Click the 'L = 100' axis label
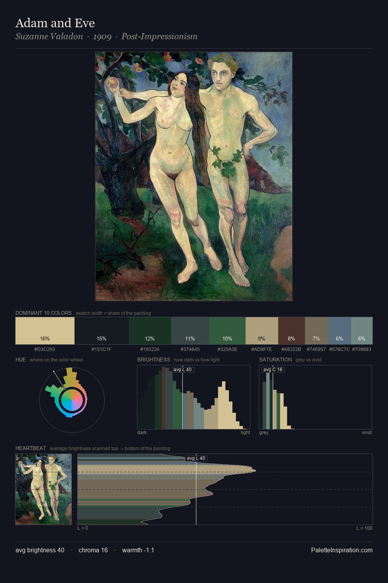Viewport: 388px width, 583px height. pos(364,528)
